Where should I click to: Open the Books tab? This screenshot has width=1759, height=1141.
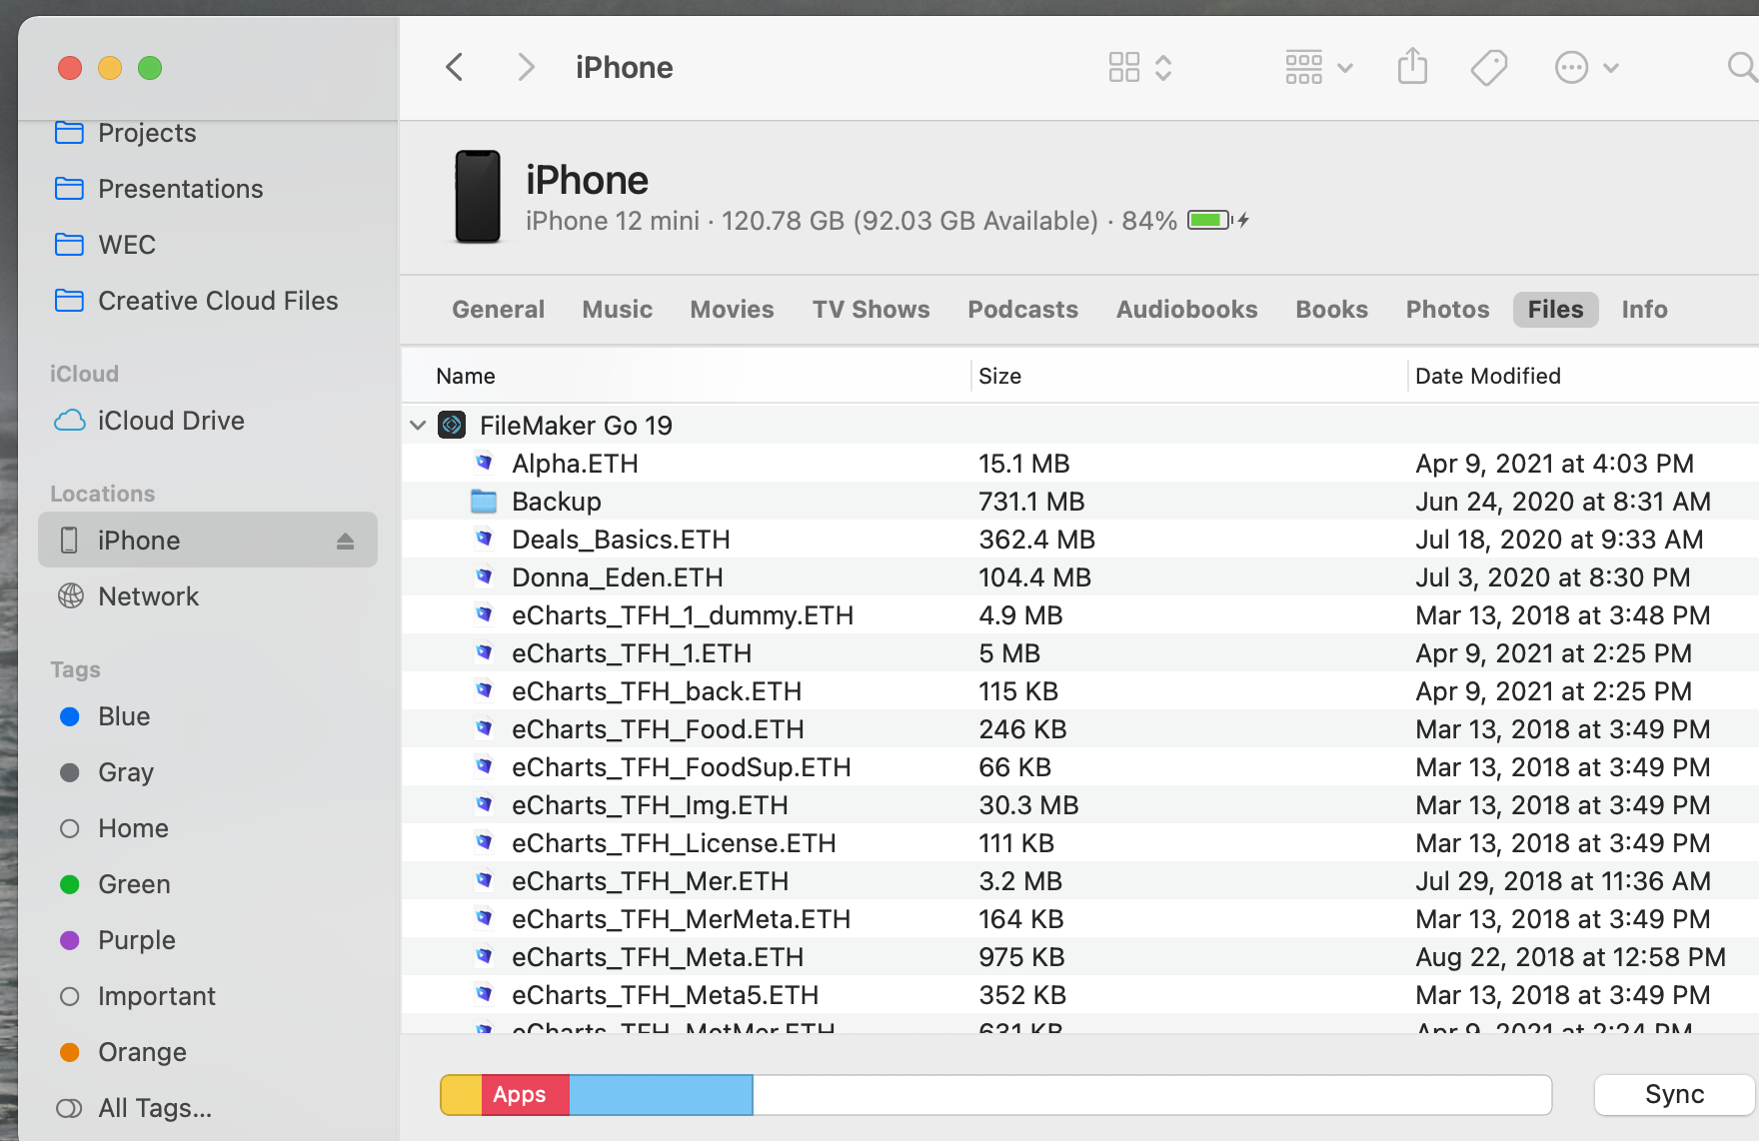coord(1331,310)
